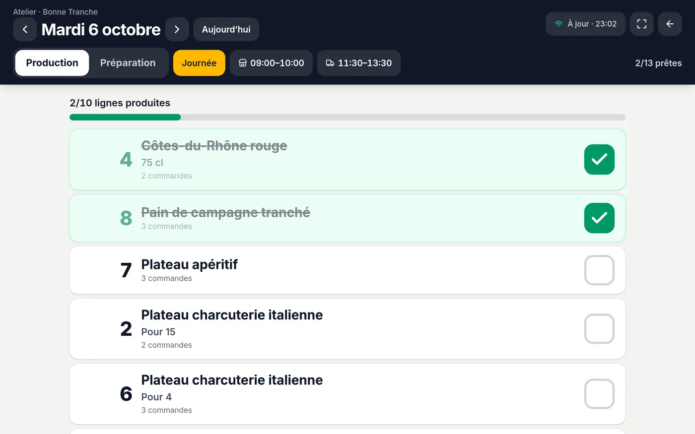Switch to the Préparation tab
The width and height of the screenshot is (695, 434).
128,63
